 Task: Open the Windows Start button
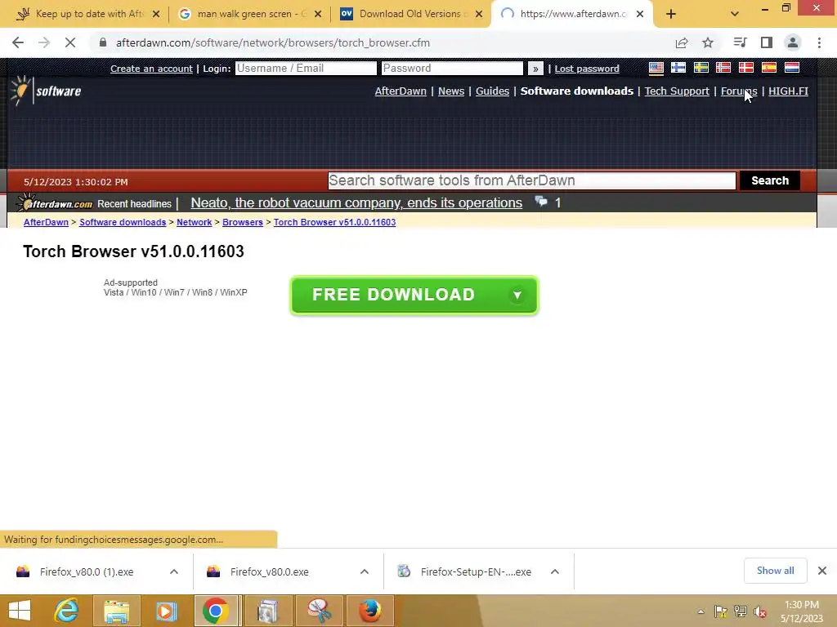[x=20, y=611]
